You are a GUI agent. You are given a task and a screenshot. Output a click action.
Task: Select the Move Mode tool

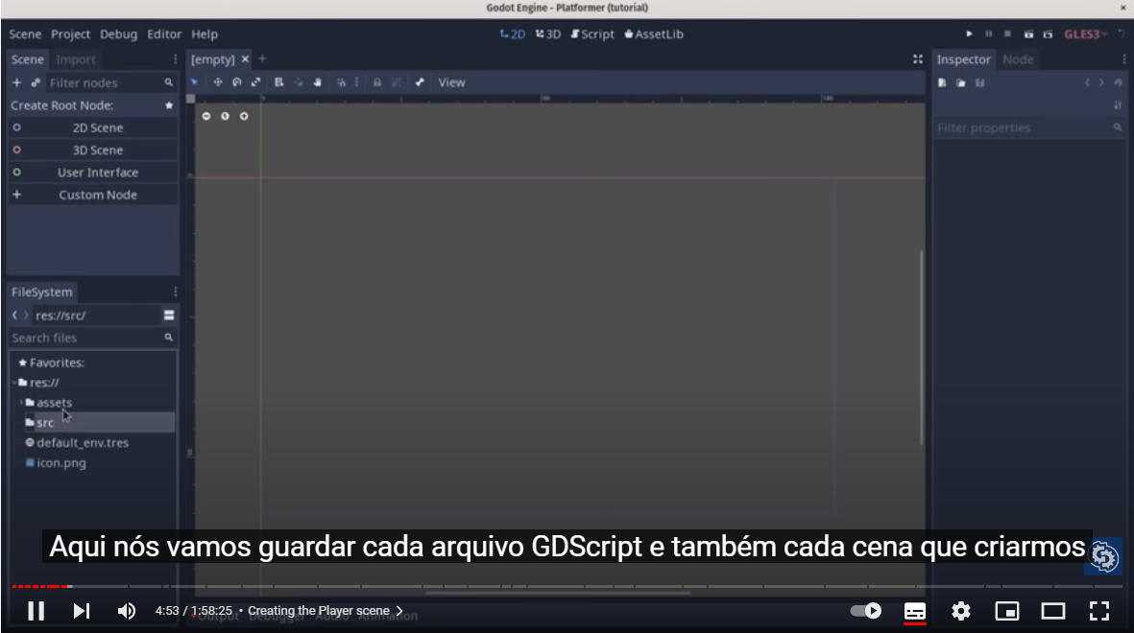coord(218,82)
